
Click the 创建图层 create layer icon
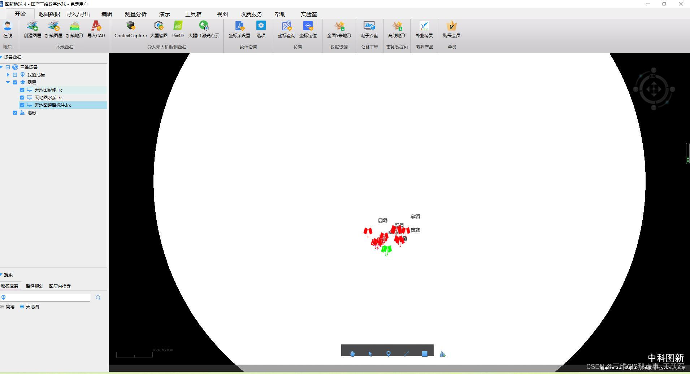click(x=32, y=26)
